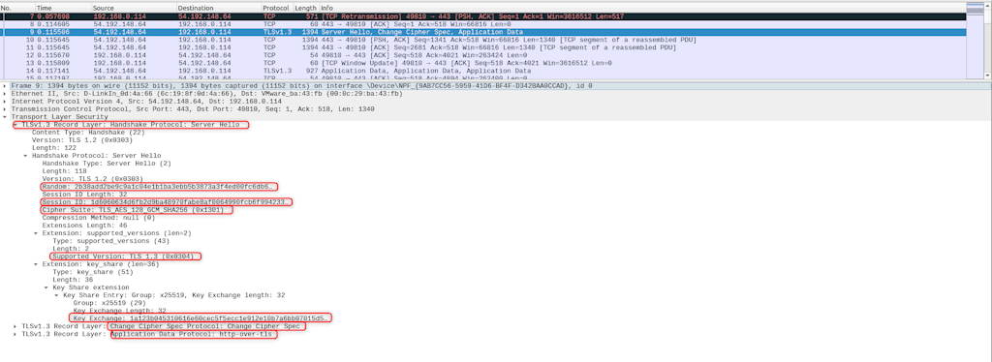Image resolution: width=992 pixels, height=362 pixels.
Task: Select packet 10 PSH, ACK Seq=1341 row
Action: [483, 40]
